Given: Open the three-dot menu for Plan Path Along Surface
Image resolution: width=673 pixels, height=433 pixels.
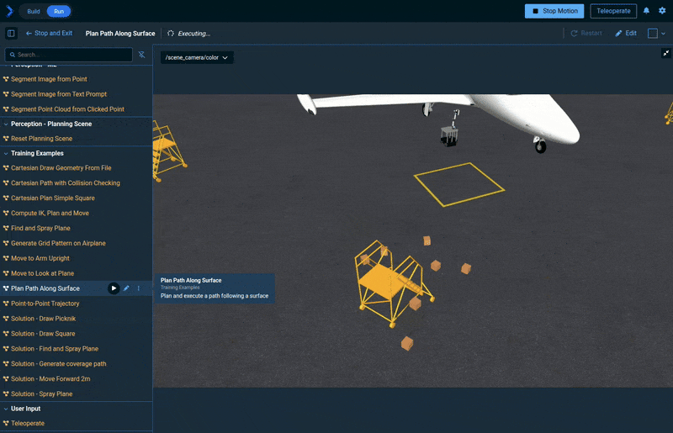Looking at the screenshot, I should pyautogui.click(x=139, y=288).
